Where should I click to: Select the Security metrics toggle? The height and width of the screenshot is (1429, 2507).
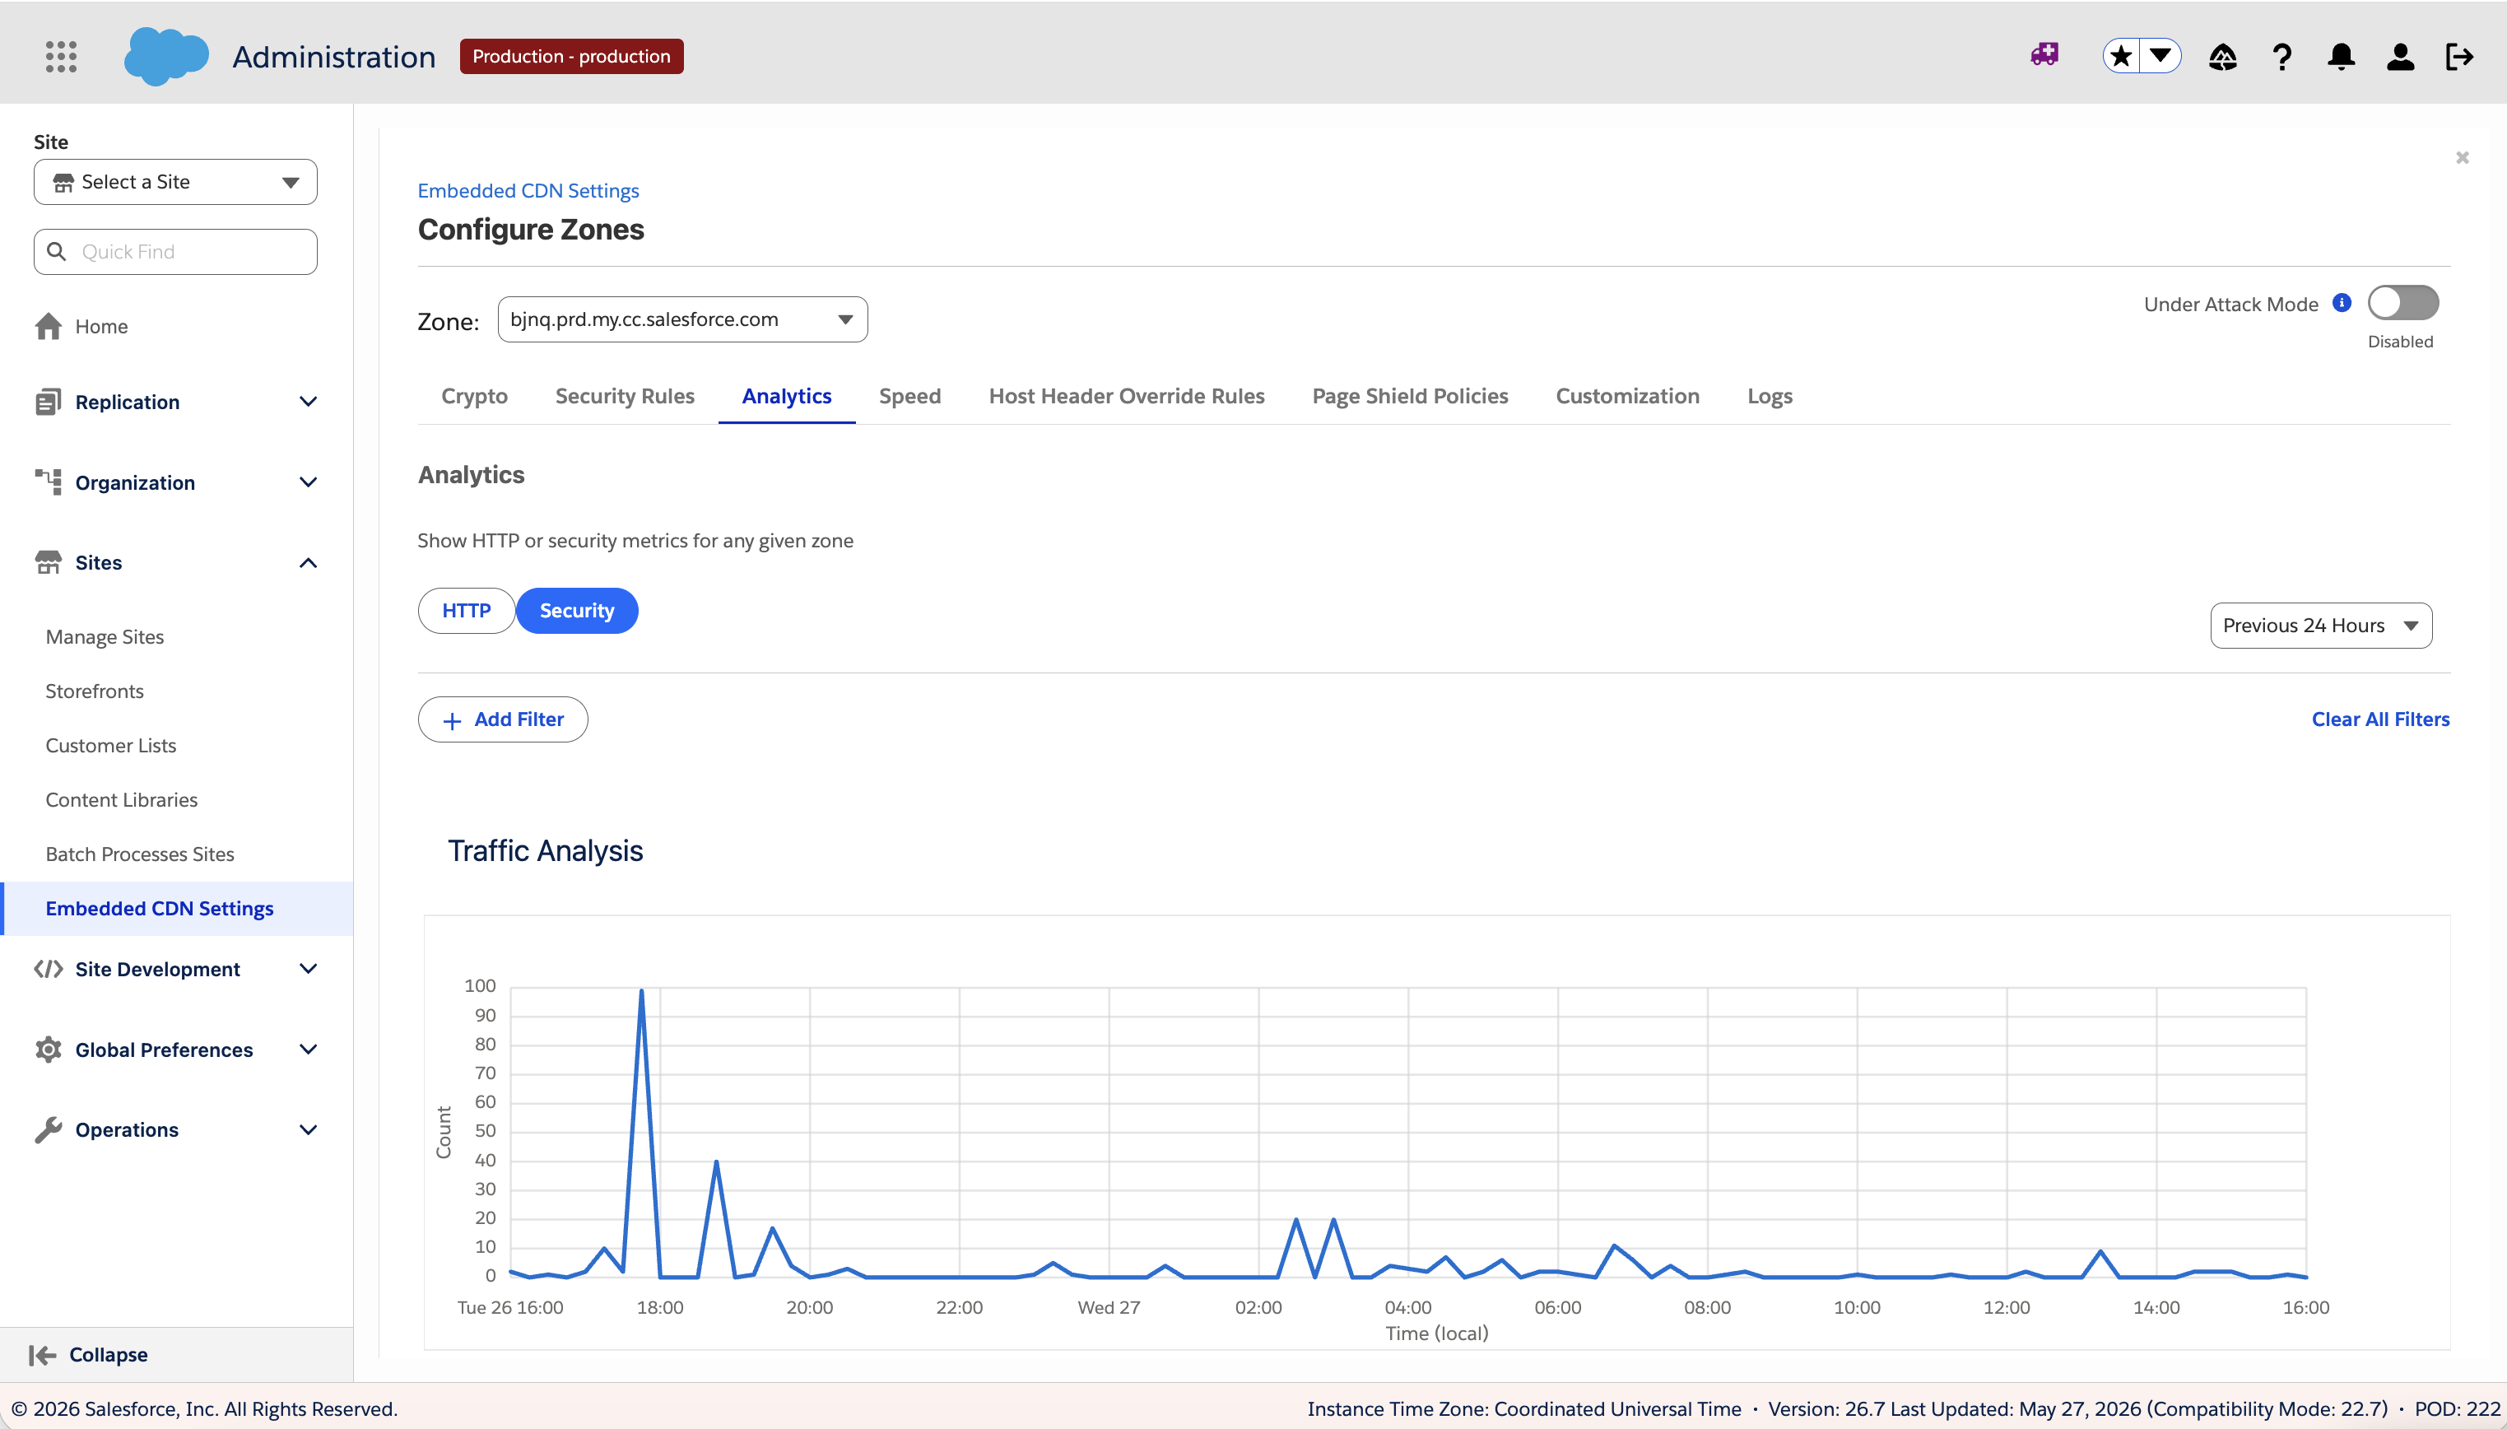(577, 611)
